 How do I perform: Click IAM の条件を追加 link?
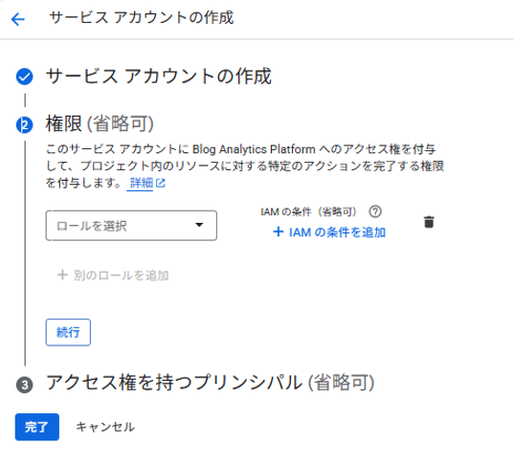[337, 232]
